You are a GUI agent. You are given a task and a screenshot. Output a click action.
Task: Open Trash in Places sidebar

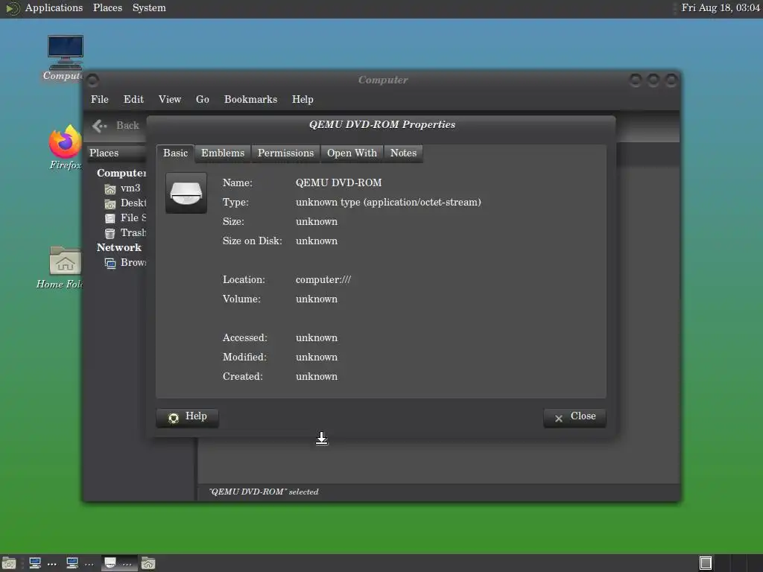click(125, 233)
